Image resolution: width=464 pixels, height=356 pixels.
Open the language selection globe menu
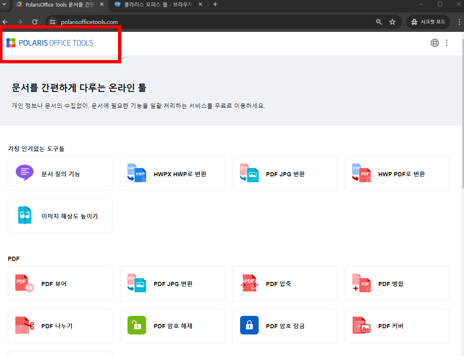(435, 43)
